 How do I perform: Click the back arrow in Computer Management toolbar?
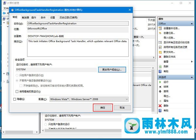coord(4,13)
